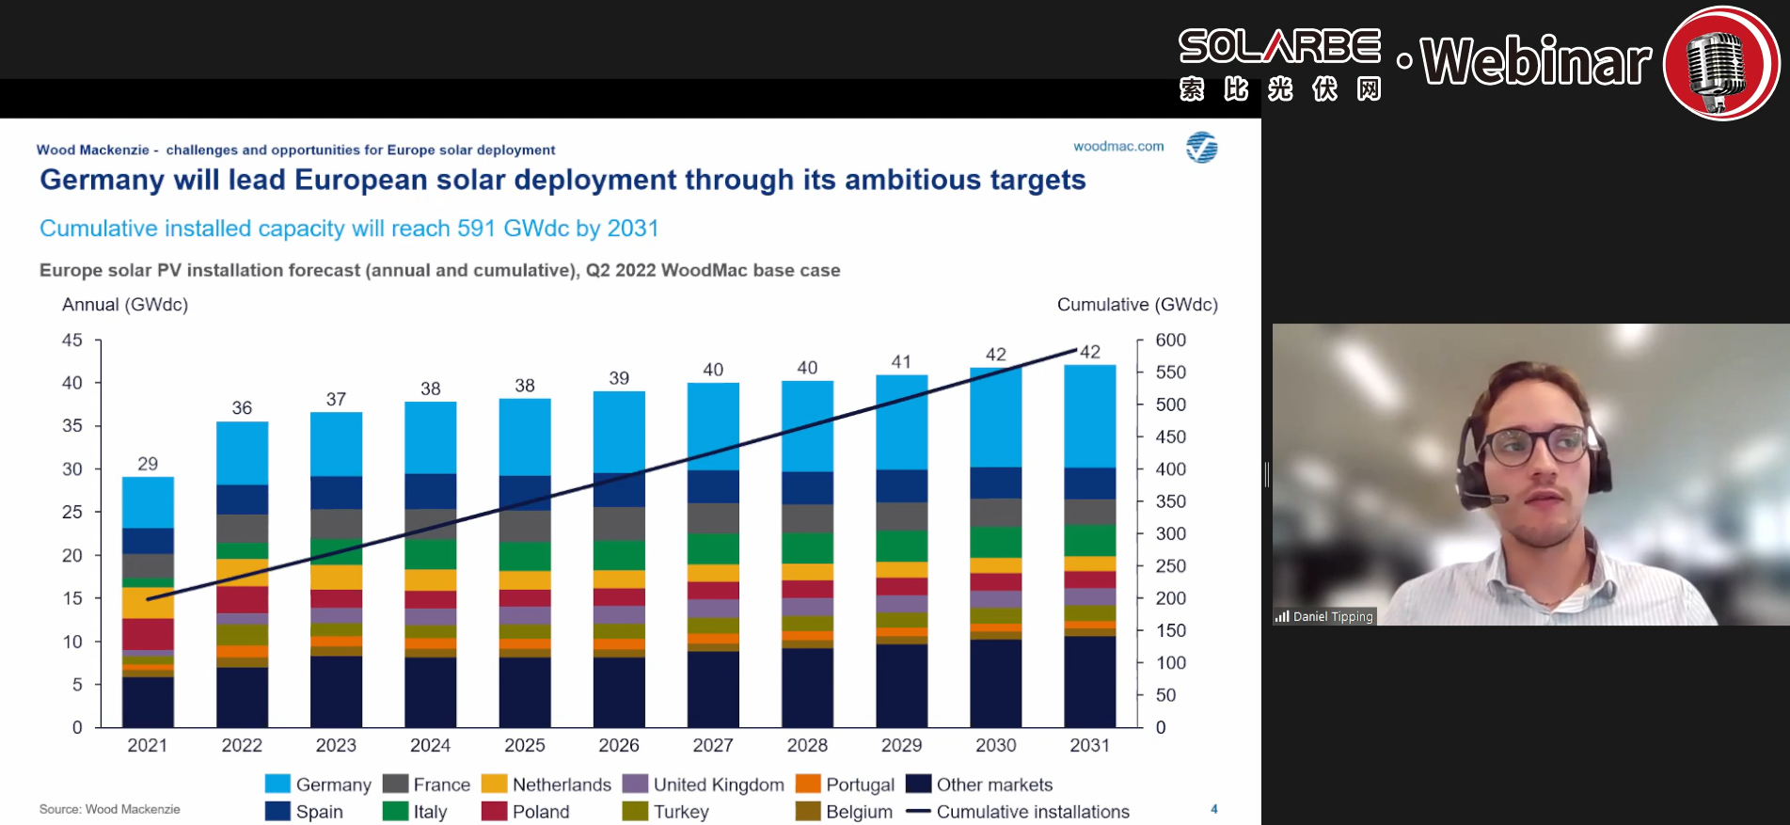Click the 2024 x-axis year label
The width and height of the screenshot is (1790, 825).
coord(430,745)
